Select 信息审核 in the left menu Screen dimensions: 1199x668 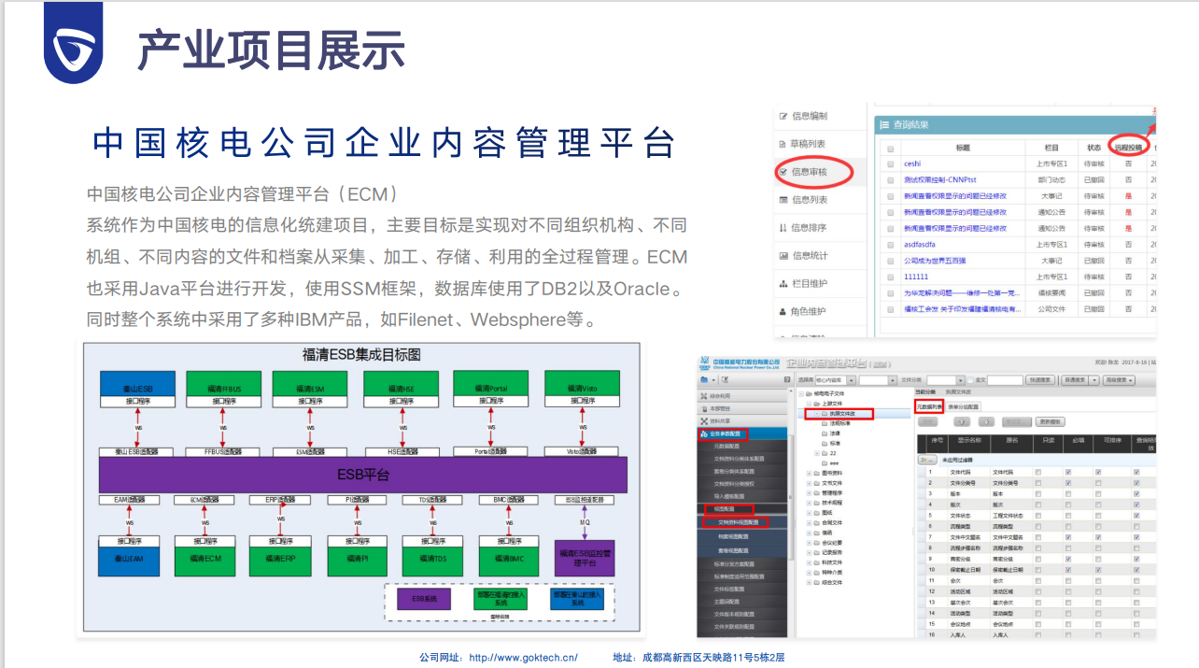808,172
